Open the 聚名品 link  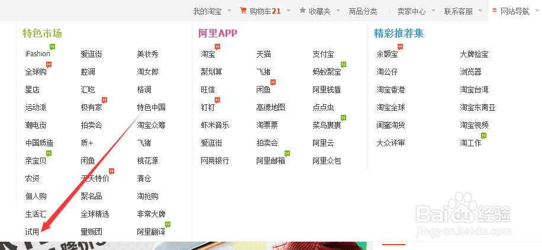pyautogui.click(x=92, y=196)
